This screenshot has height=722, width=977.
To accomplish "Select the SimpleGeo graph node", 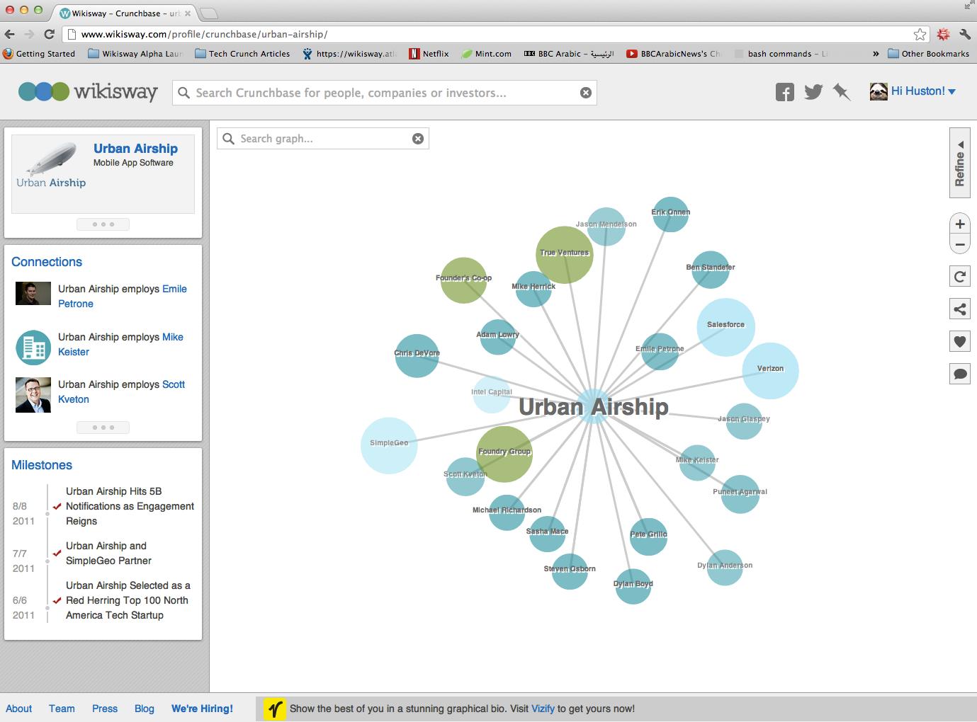I will point(389,445).
